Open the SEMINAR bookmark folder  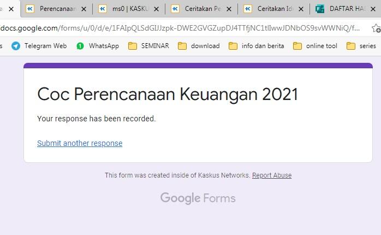[148, 46]
